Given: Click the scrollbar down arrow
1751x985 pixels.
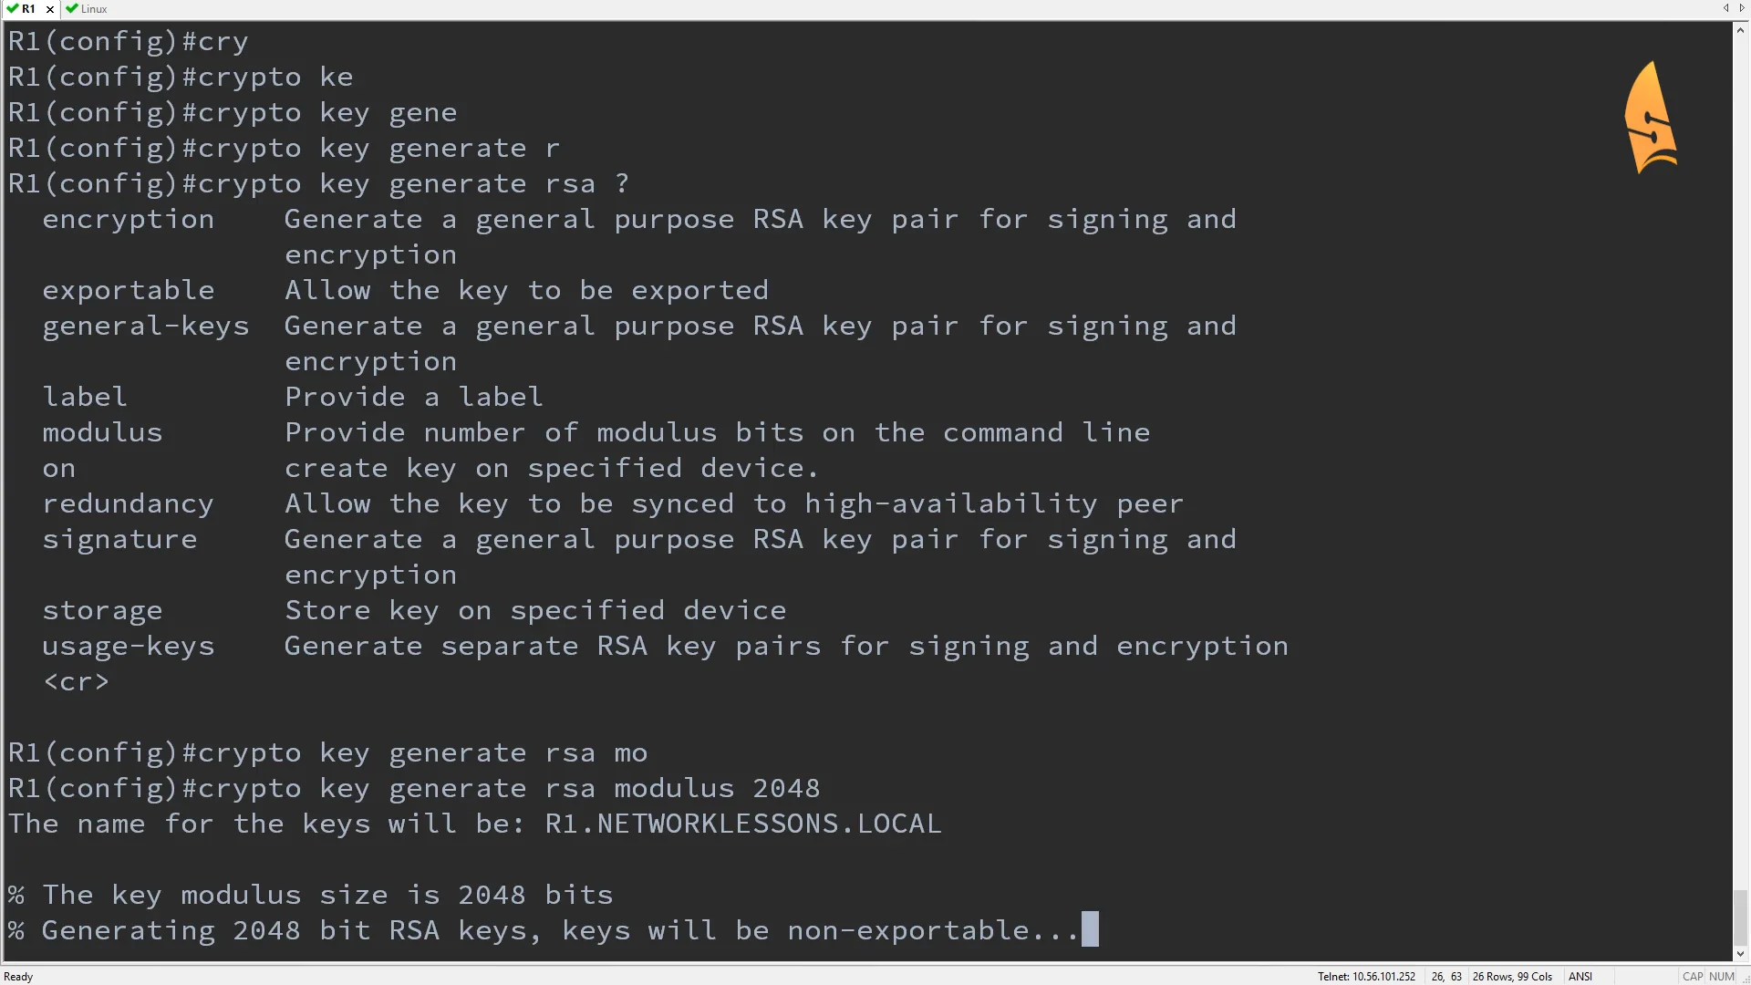Looking at the screenshot, I should tap(1741, 954).
